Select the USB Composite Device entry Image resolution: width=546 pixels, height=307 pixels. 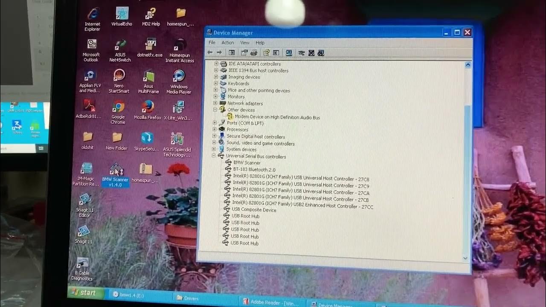pyautogui.click(x=254, y=210)
